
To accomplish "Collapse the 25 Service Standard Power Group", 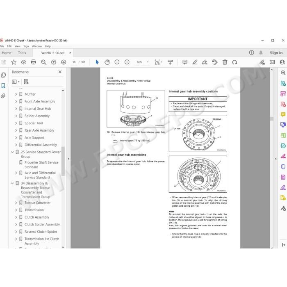I will point(12,152).
